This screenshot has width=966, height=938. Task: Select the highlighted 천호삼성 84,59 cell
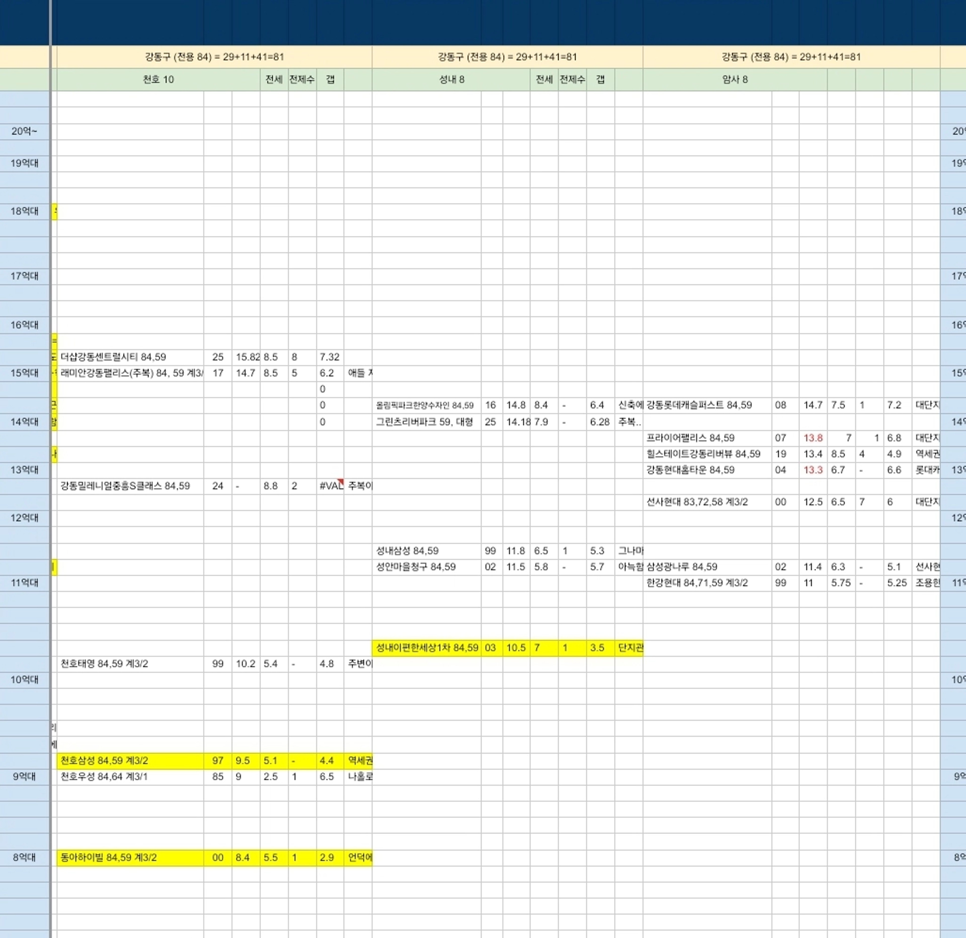tap(130, 761)
